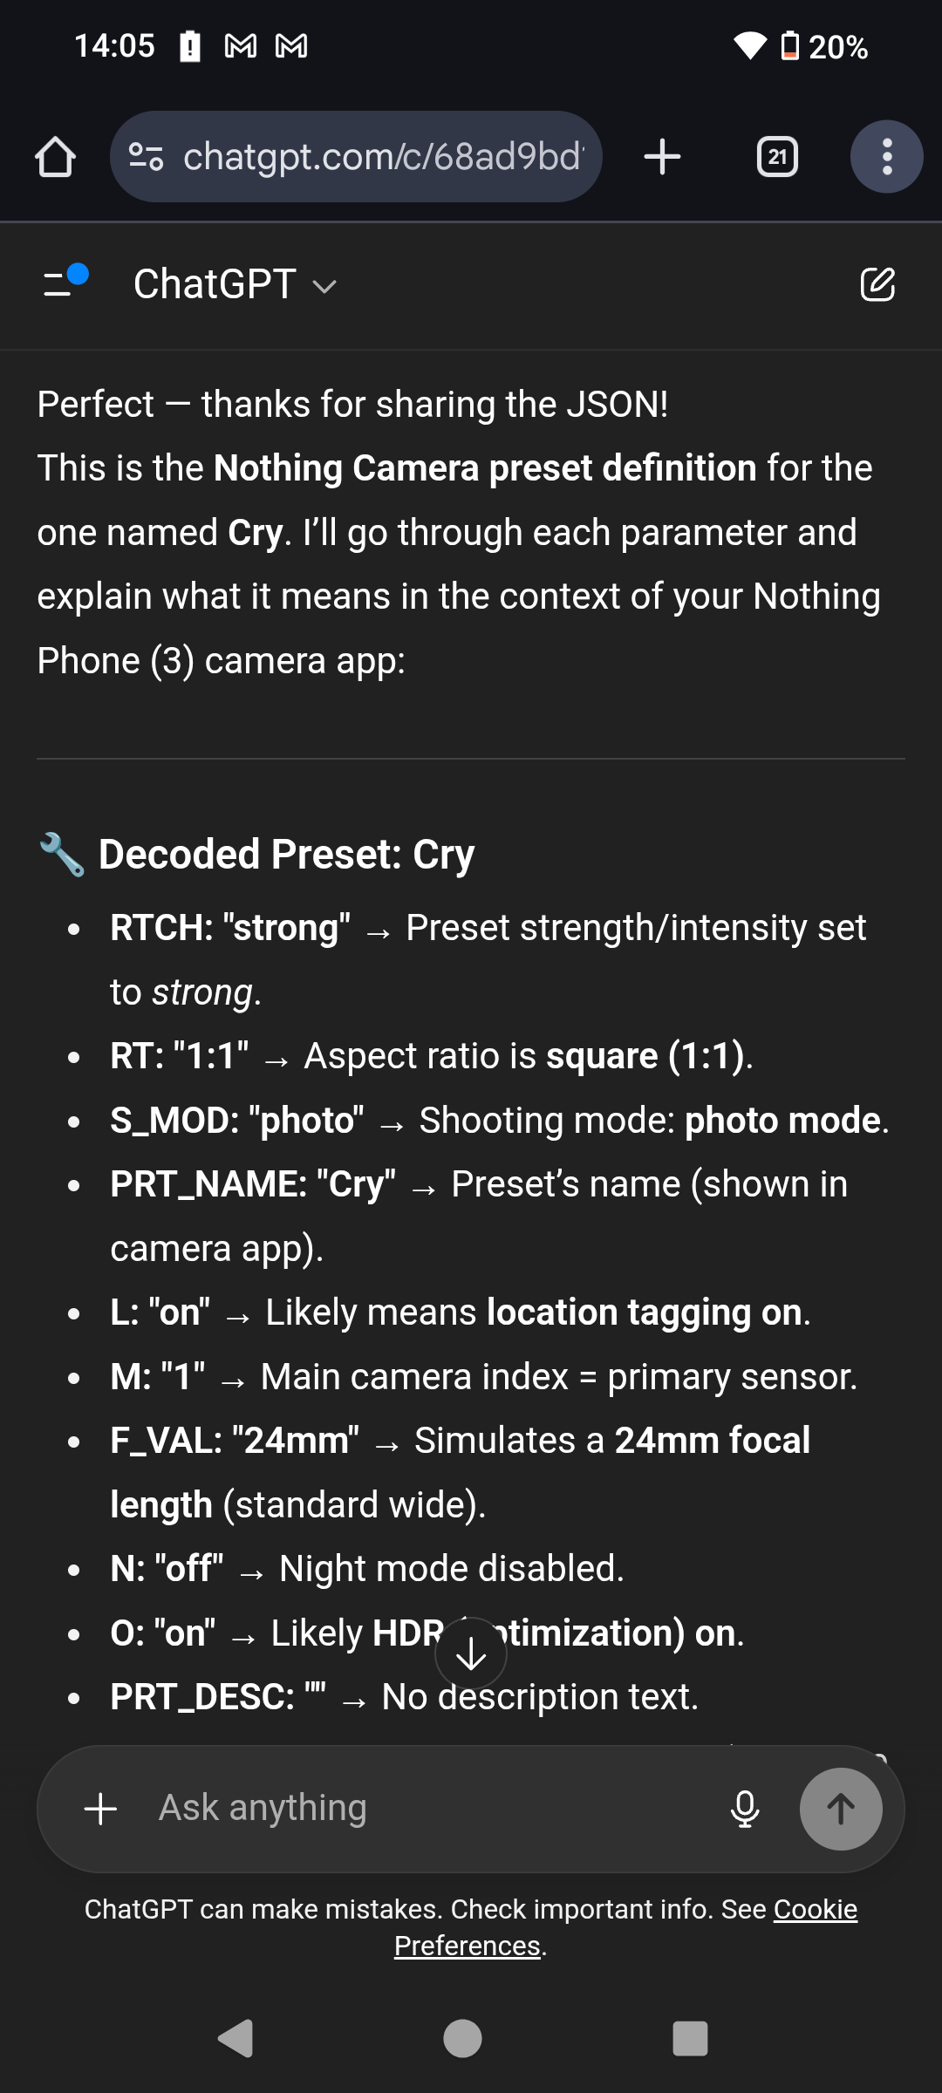Focus the Ask anything input field
The image size is (942, 2093).
[419, 1809]
